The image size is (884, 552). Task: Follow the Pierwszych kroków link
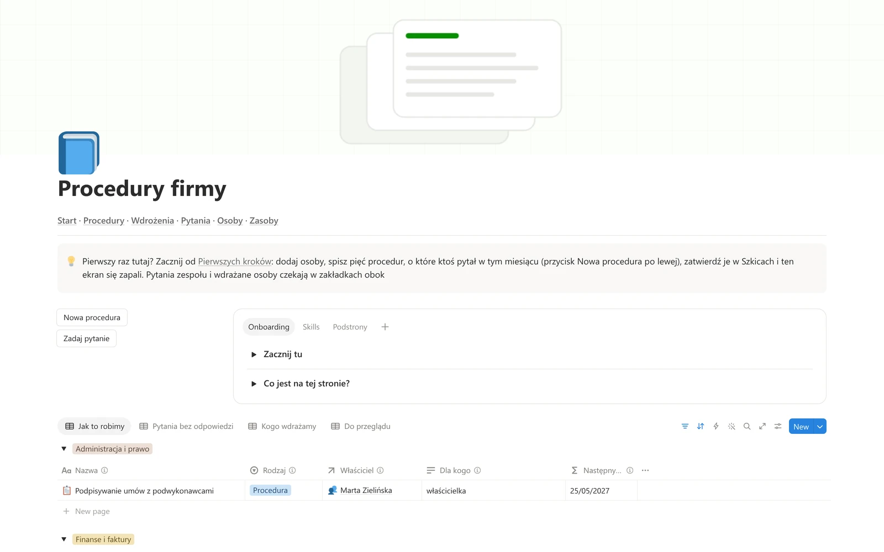[x=235, y=262]
